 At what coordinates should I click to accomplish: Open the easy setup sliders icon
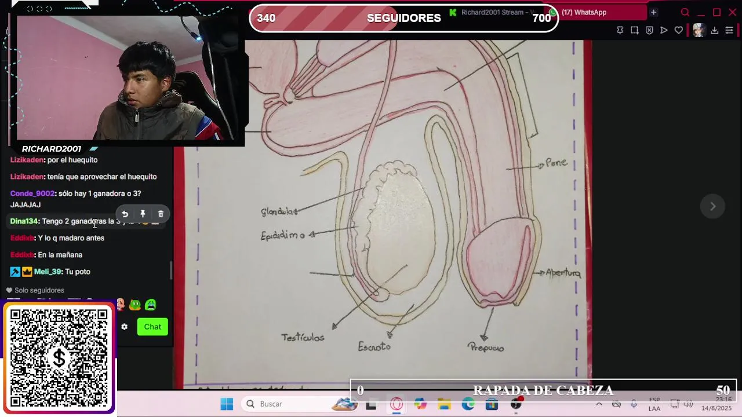(729, 30)
